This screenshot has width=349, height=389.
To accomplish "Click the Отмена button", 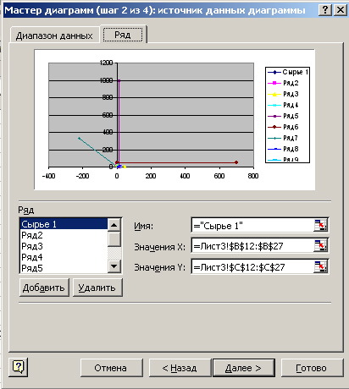I will click(112, 368).
